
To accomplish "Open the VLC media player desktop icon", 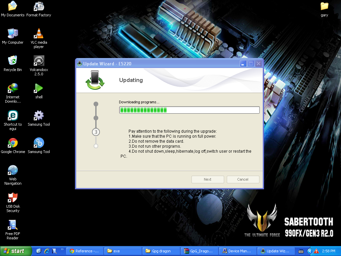I will tap(39, 34).
